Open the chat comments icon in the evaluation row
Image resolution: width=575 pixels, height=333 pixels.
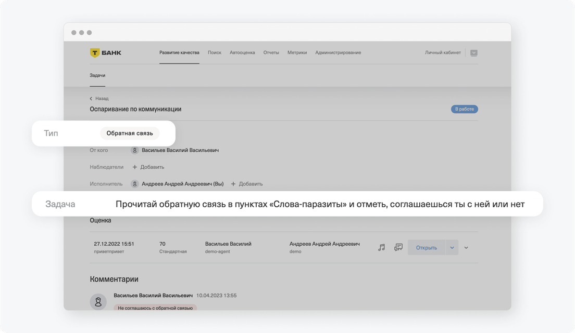tap(398, 247)
